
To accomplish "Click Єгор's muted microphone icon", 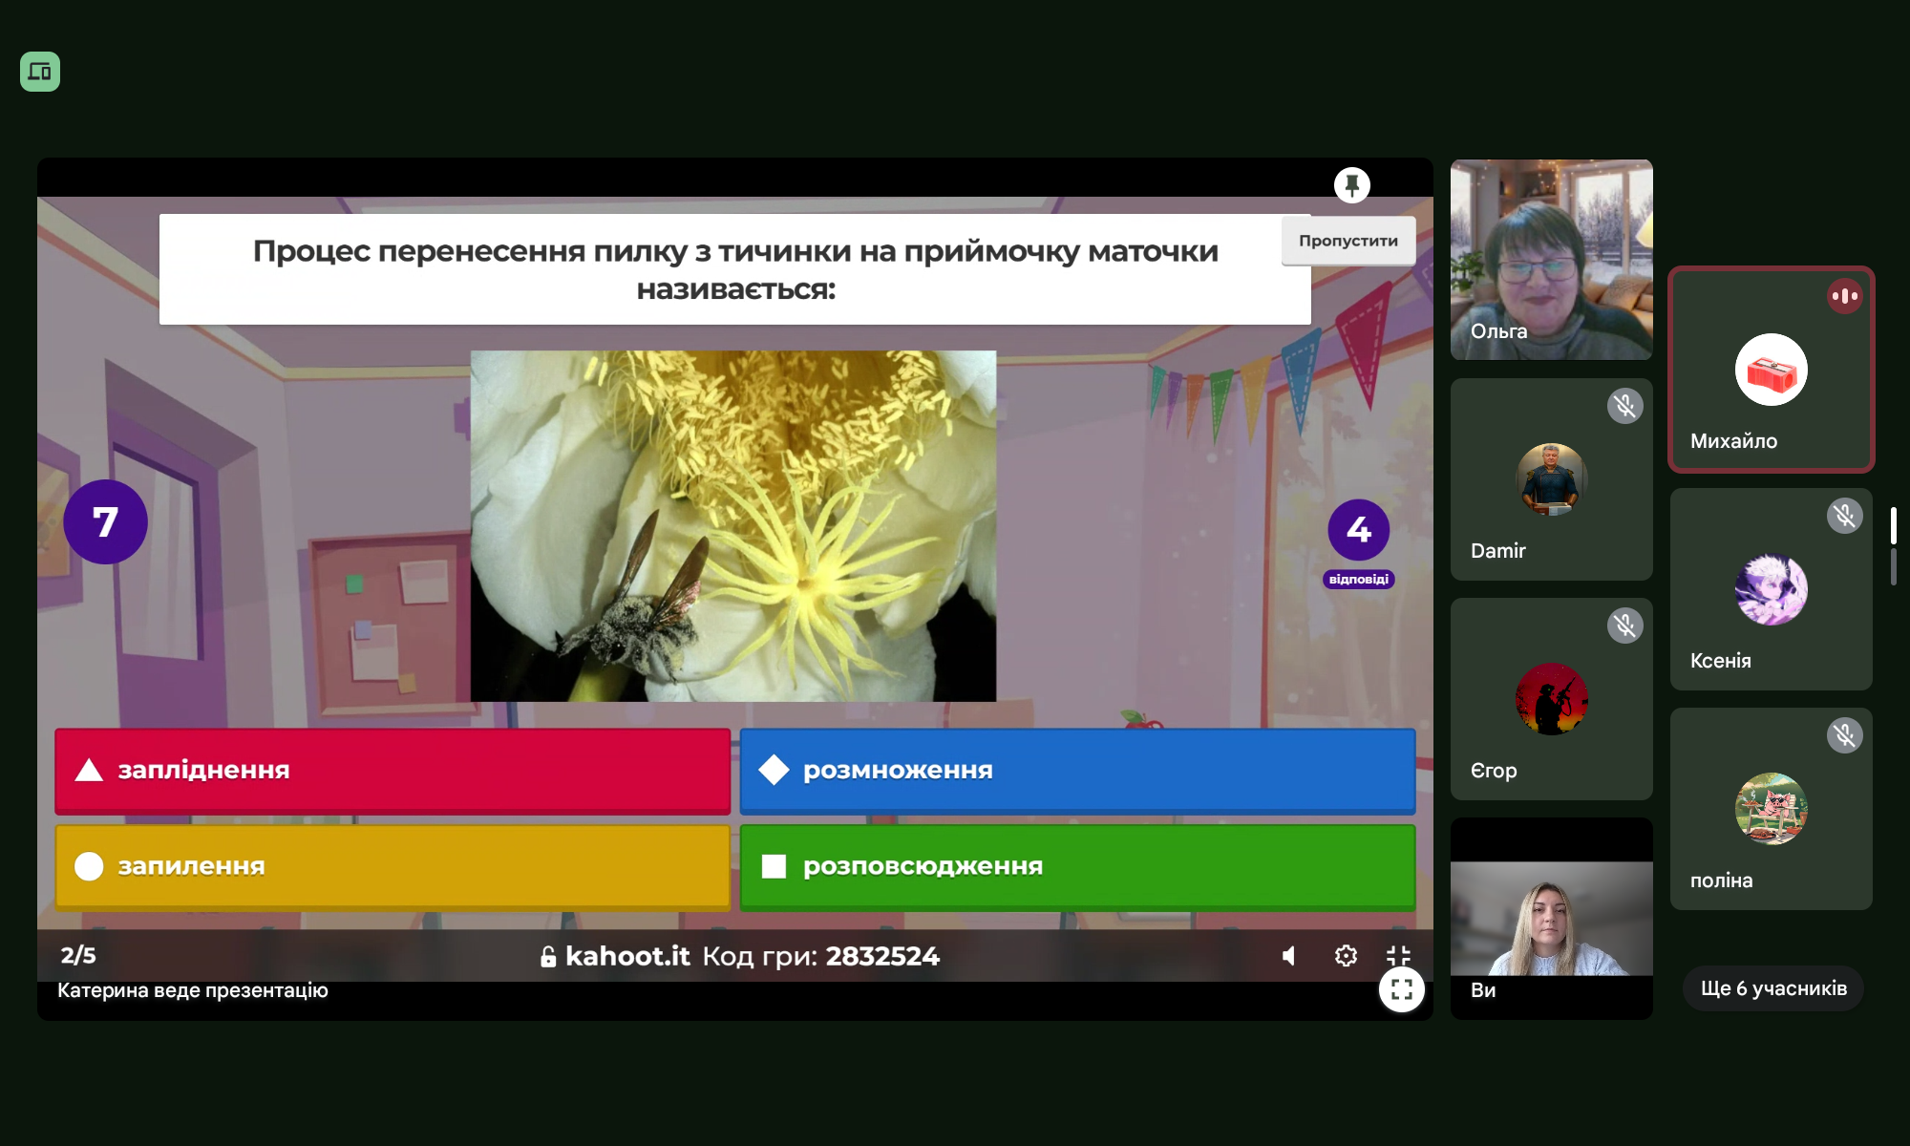I will 1624,626.
